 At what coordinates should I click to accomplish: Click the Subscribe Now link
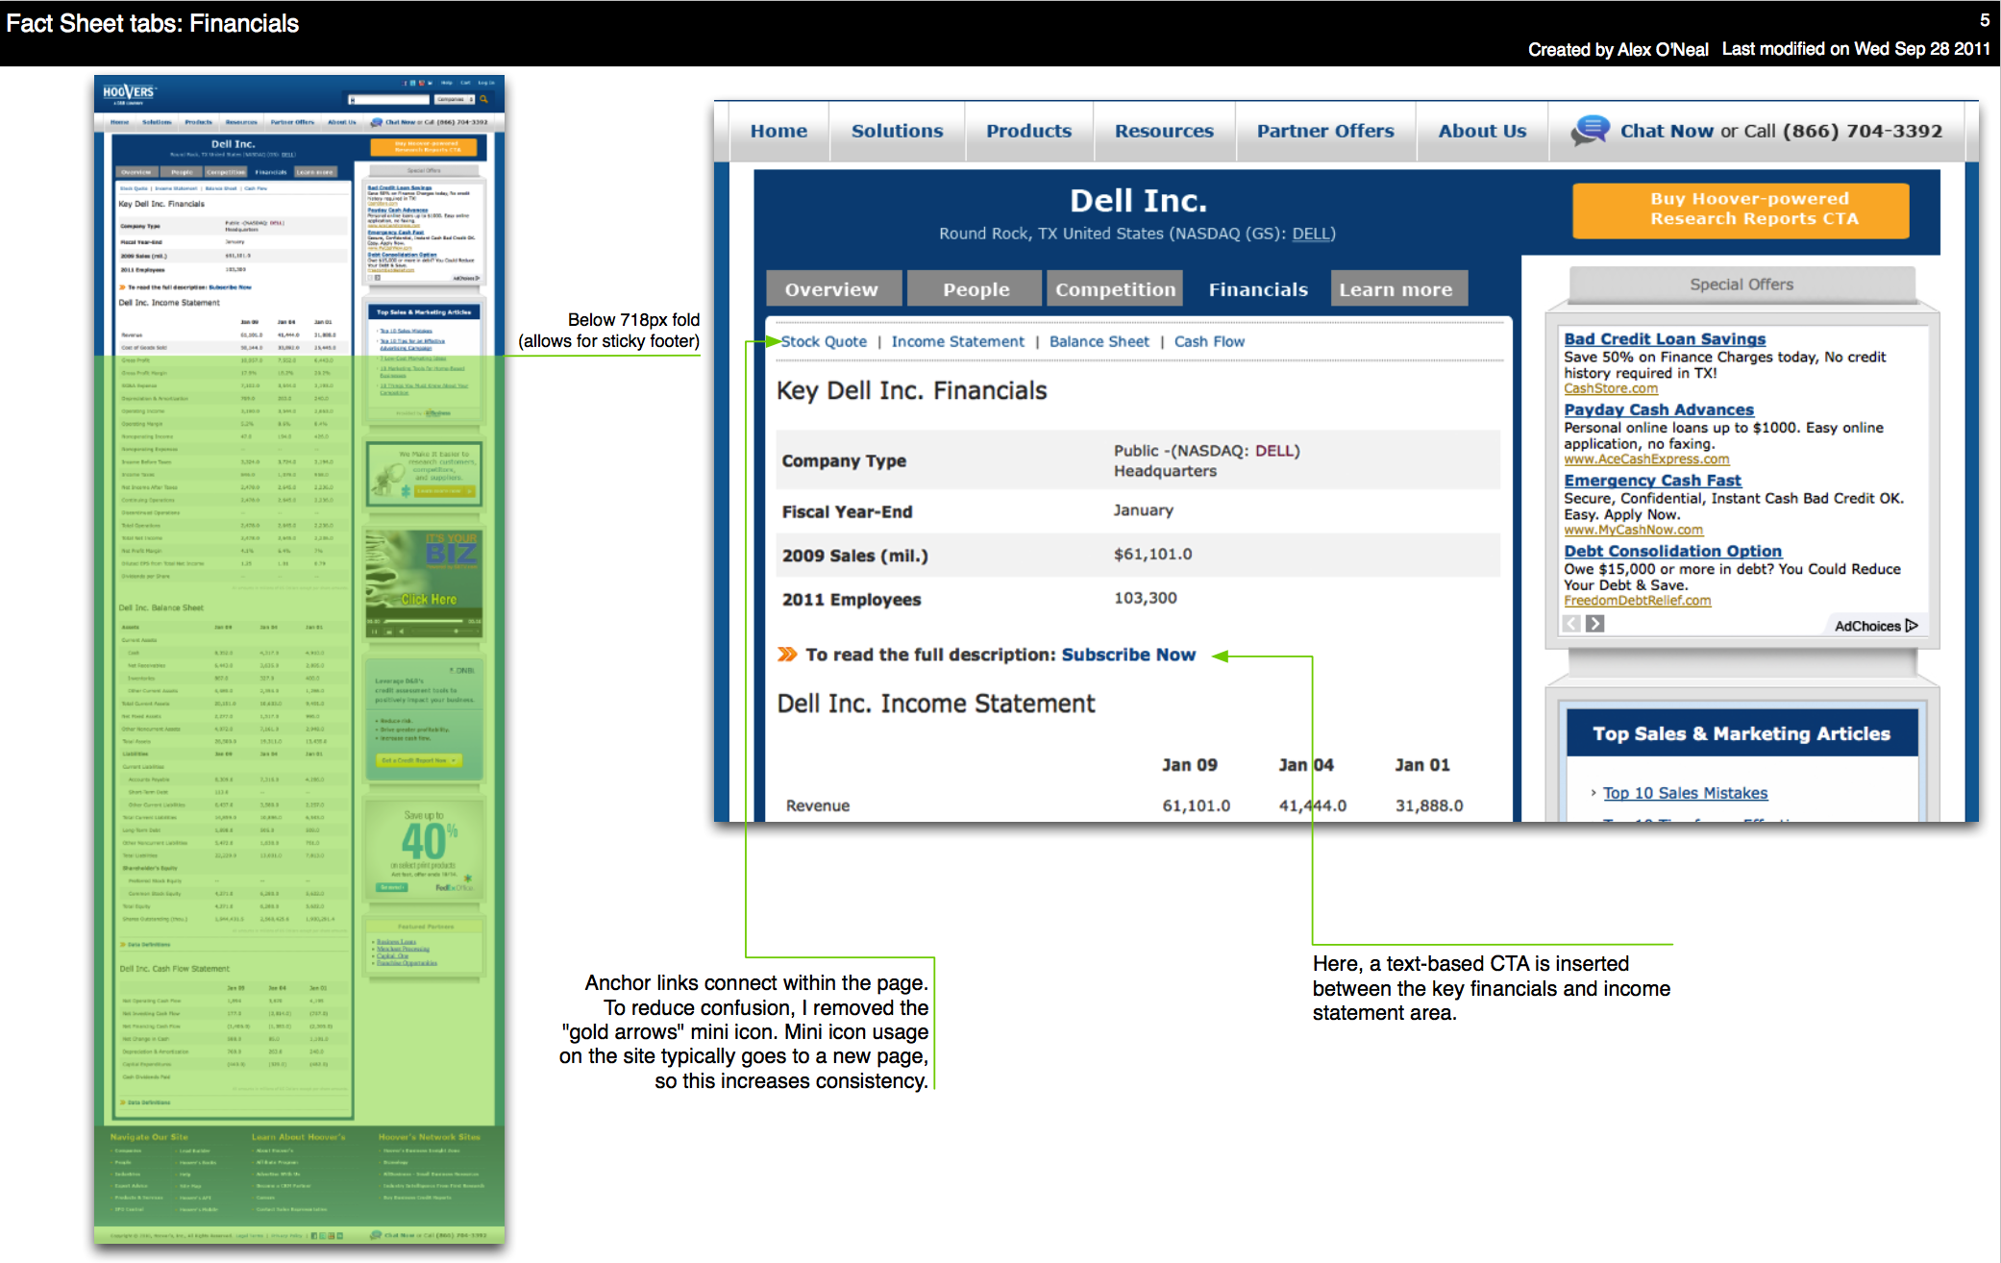coord(1128,655)
